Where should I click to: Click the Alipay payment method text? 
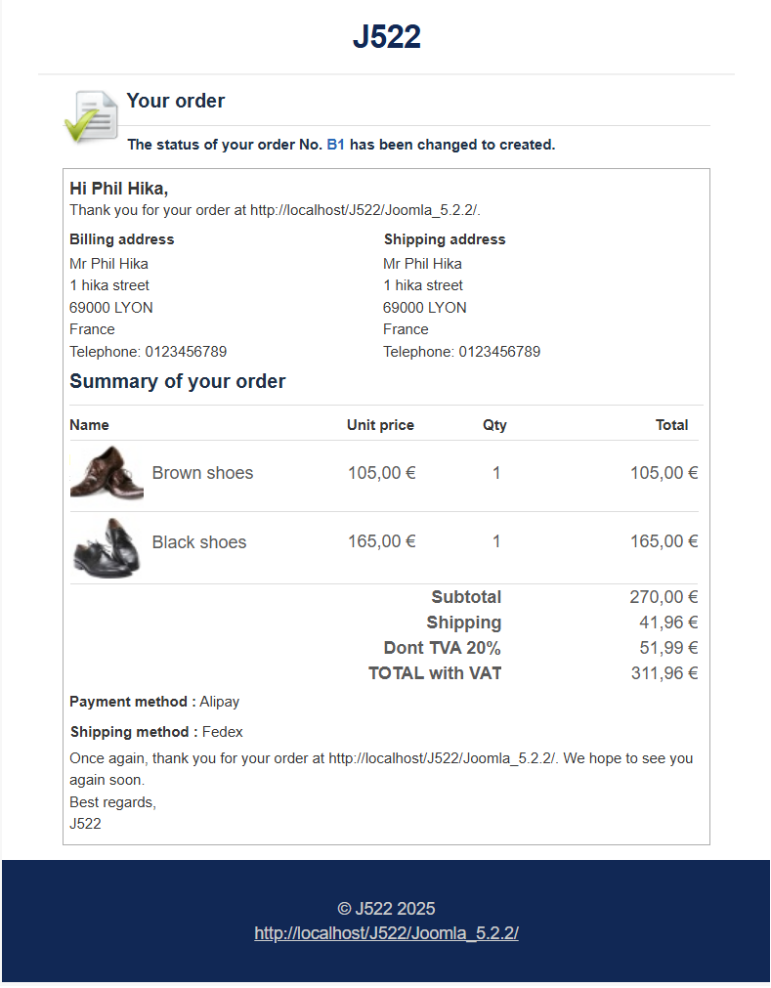pos(219,702)
